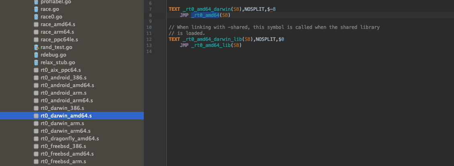The image size is (454, 166).
Task: Click the gopher icon next to rdebug.go
Action: pyautogui.click(x=36, y=55)
